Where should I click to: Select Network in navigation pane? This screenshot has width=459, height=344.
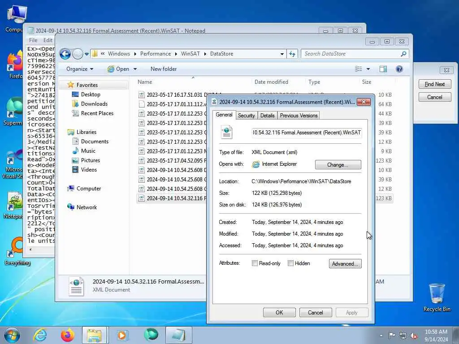[x=87, y=207]
